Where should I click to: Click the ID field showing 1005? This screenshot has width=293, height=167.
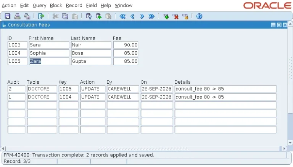pos(18,61)
